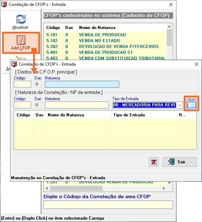
Task: Click the Tipo de Entrada column header in dialog grid
Action: 144,115
